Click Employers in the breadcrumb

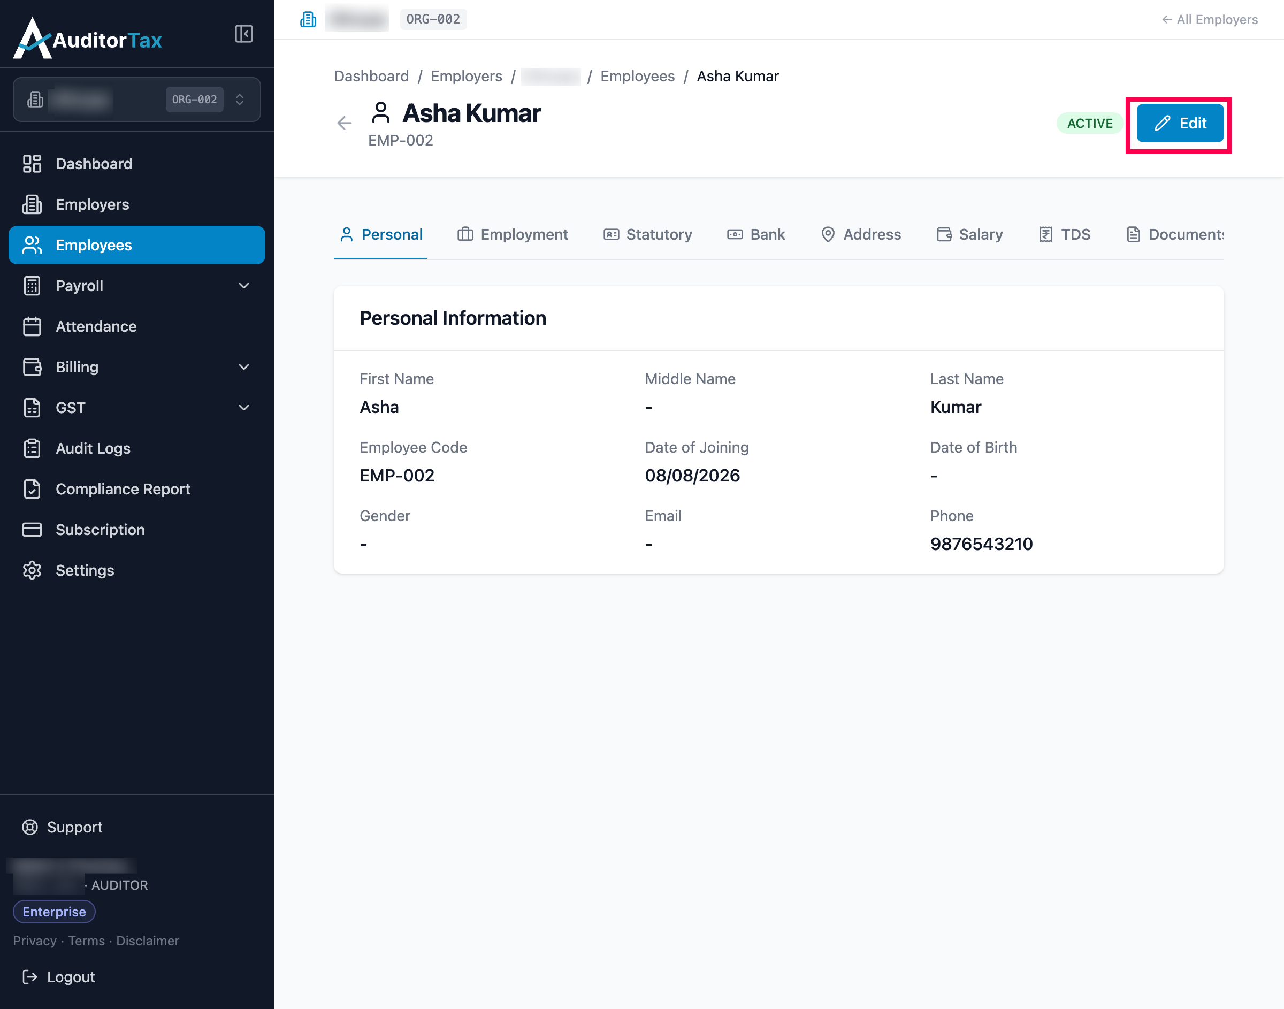467,76
